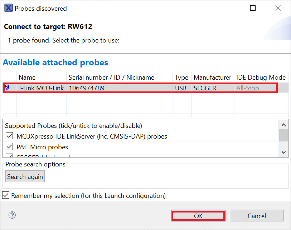
Task: Untick MCUXpresso IDE LinkServer probes checkbox
Action: [9, 136]
